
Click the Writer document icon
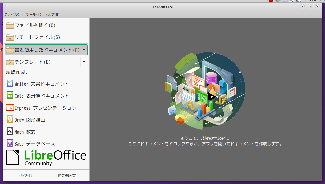(x=10, y=84)
